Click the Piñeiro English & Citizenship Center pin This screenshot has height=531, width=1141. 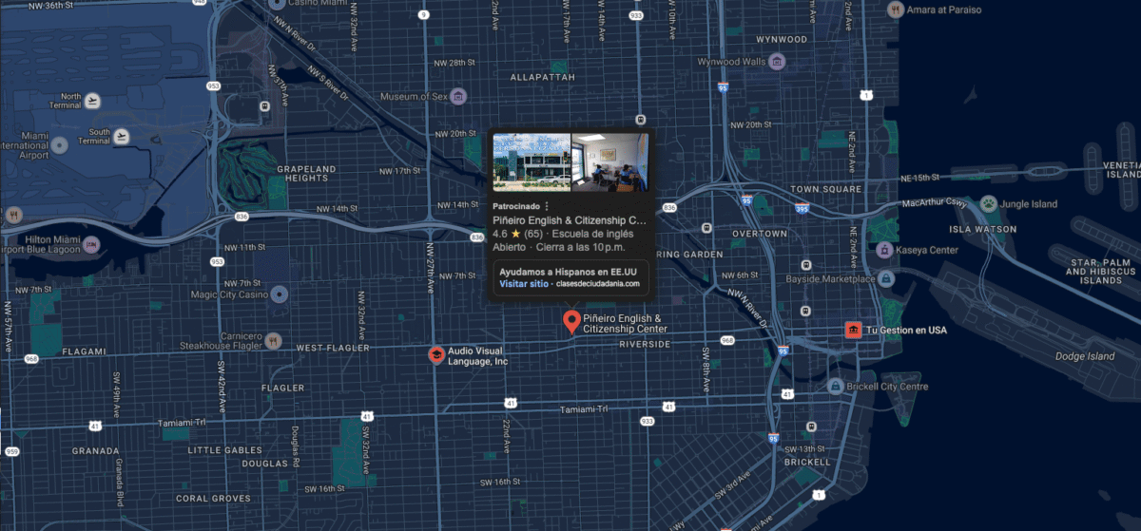coord(571,321)
